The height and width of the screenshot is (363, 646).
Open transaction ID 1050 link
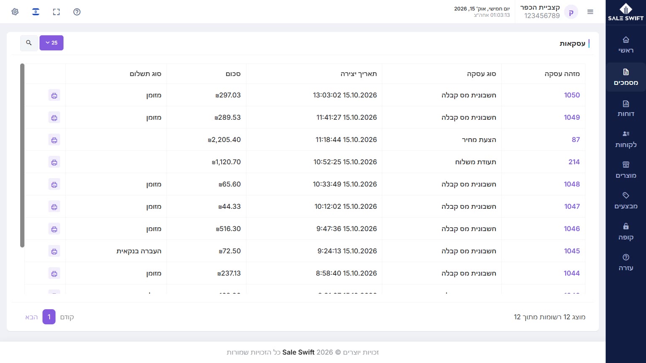572,95
